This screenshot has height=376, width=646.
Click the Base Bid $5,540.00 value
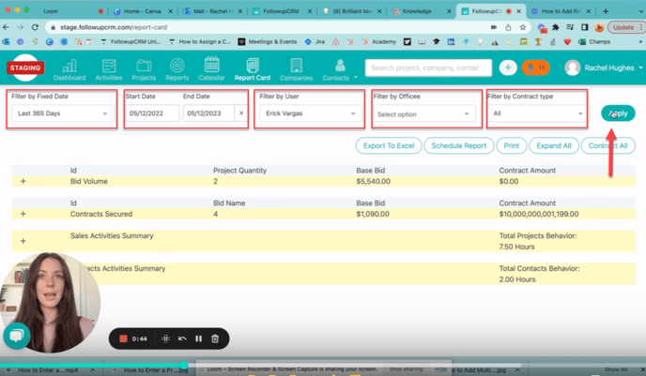pyautogui.click(x=373, y=181)
